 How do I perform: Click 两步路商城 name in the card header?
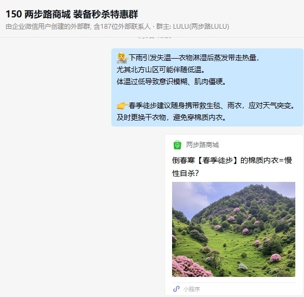[x=202, y=145]
